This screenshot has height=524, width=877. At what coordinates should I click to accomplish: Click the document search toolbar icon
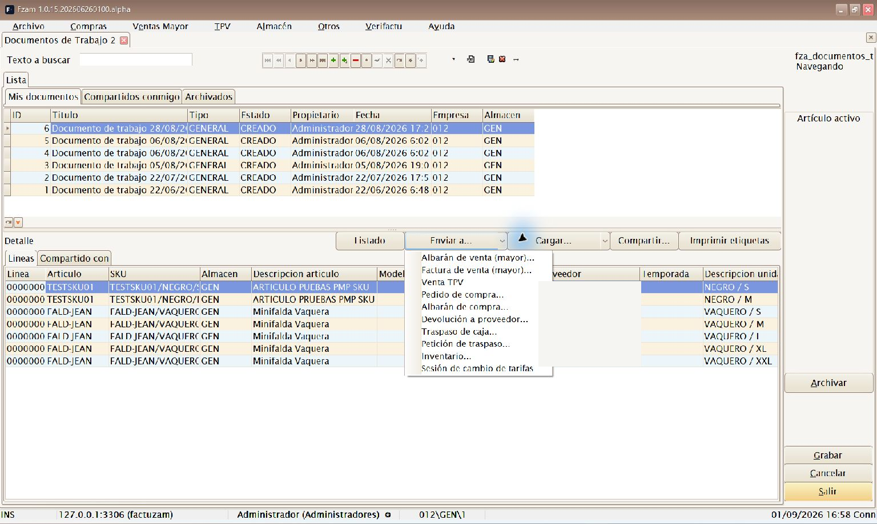tap(471, 59)
